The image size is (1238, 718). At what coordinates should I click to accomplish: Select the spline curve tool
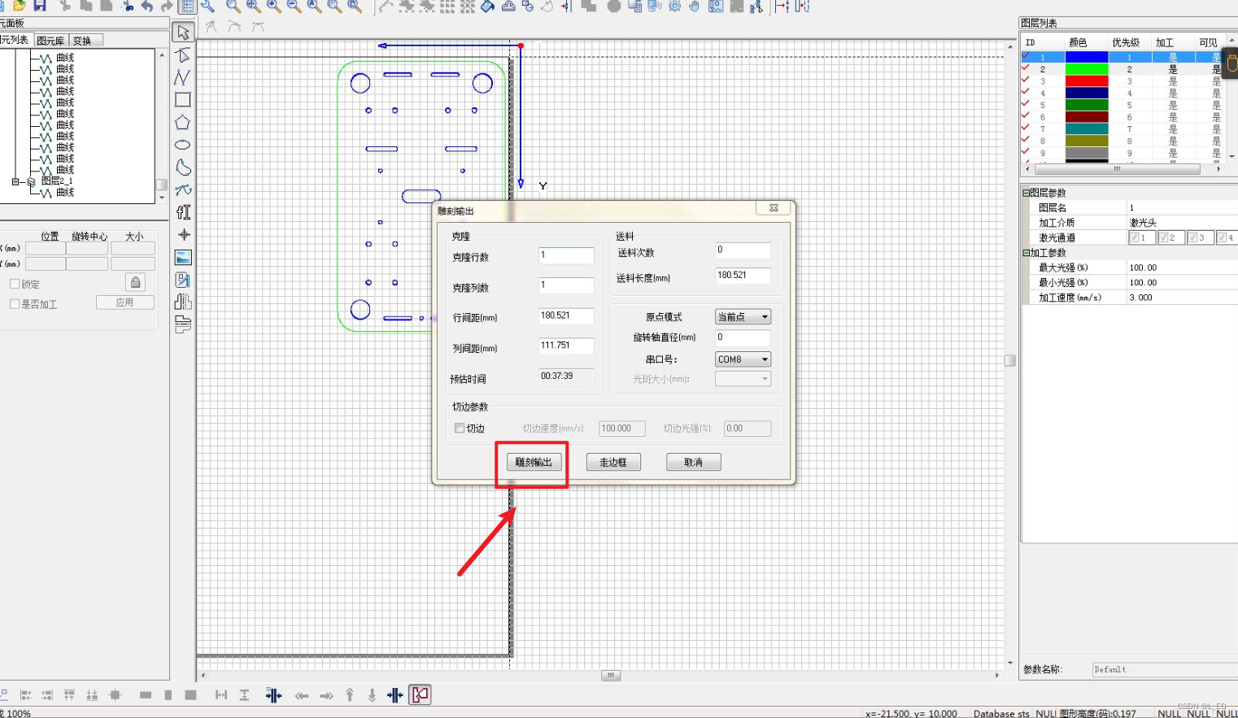coord(183,189)
